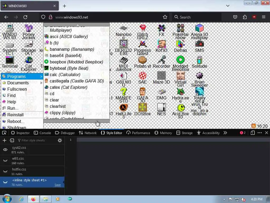Screen dimensions: 270x203
Task: Launch the FX desktop icon
Action: pyautogui.click(x=162, y=30)
